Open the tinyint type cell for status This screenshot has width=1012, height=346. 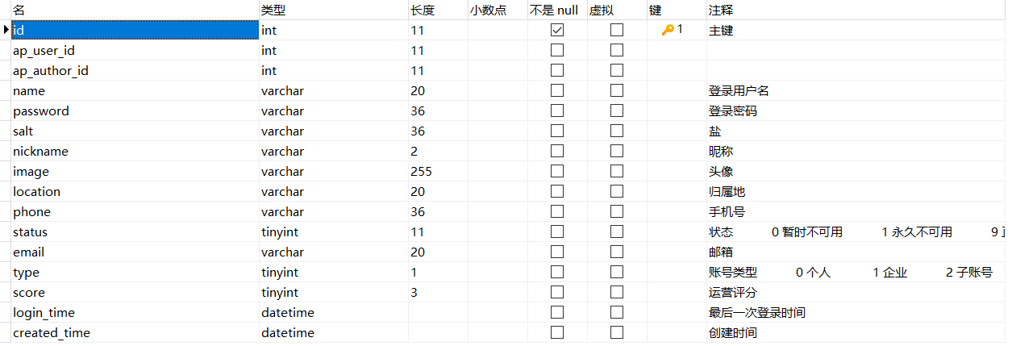pos(280,231)
